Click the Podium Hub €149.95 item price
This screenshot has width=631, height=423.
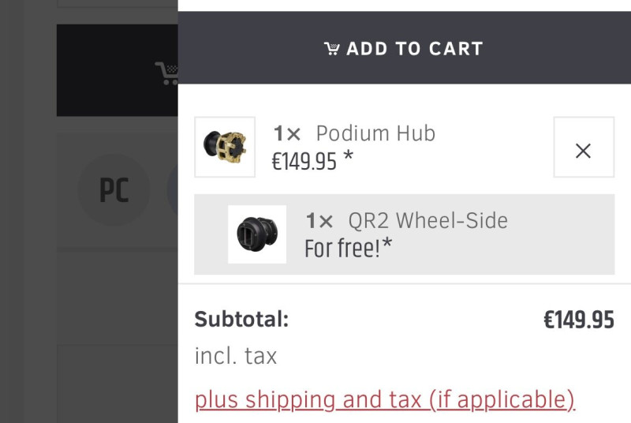(x=304, y=161)
